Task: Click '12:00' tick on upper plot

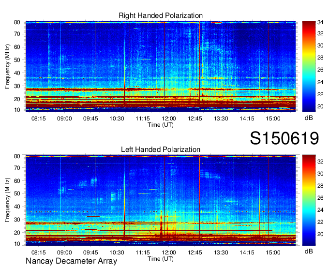Action: pos(169,119)
